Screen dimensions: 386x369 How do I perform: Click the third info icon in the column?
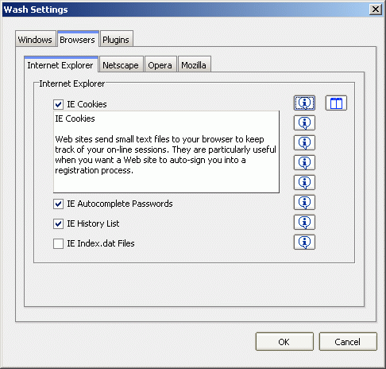[304, 142]
